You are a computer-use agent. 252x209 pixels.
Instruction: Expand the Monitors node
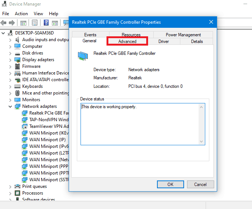[x=10, y=100]
